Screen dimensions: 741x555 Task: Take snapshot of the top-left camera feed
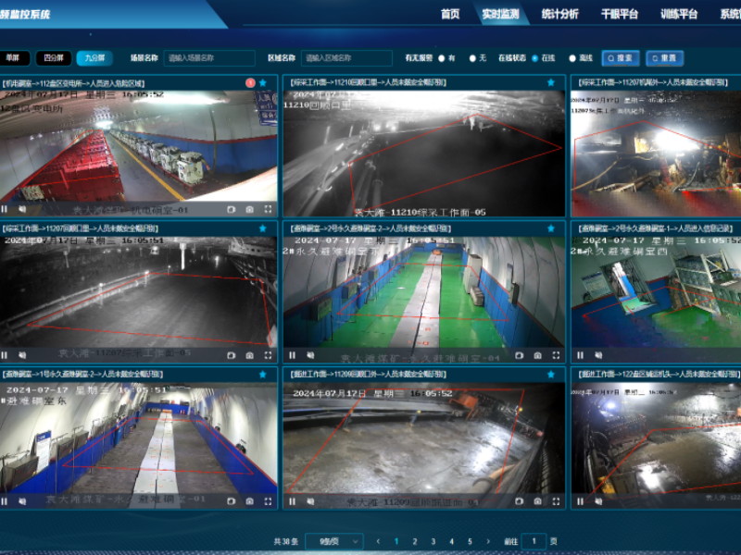(249, 209)
